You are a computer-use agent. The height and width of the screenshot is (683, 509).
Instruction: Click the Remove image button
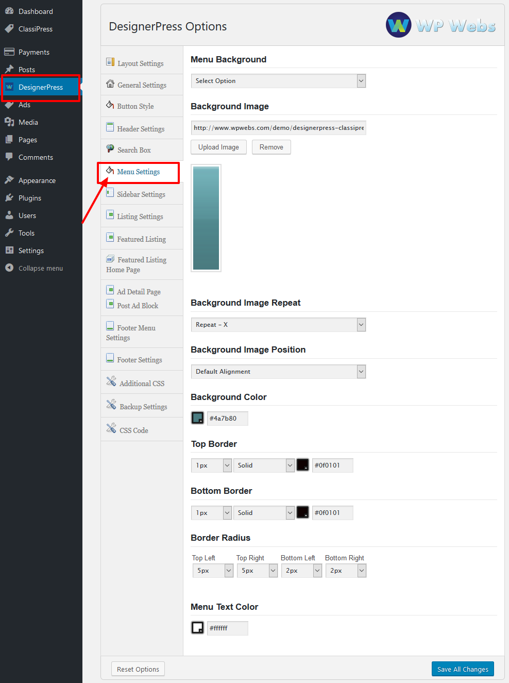(x=272, y=147)
